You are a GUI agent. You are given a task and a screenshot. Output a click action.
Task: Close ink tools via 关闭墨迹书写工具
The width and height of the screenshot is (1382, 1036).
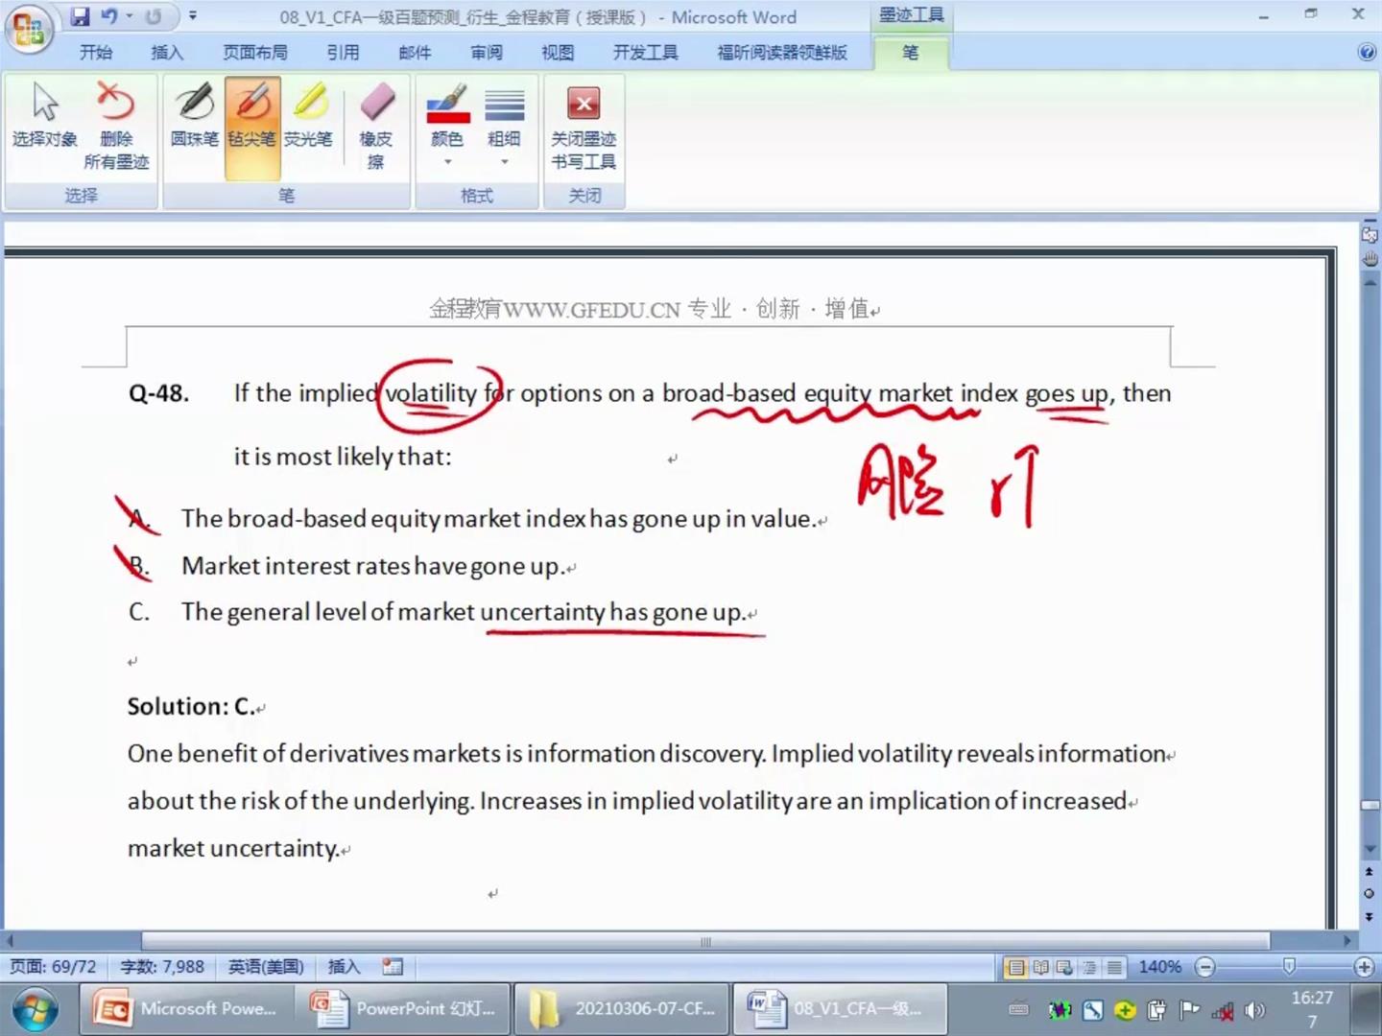[584, 125]
